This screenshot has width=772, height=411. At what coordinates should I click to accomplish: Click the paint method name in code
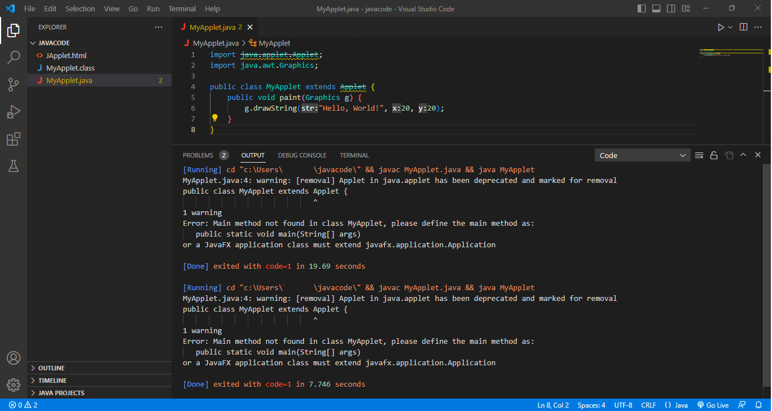290,98
